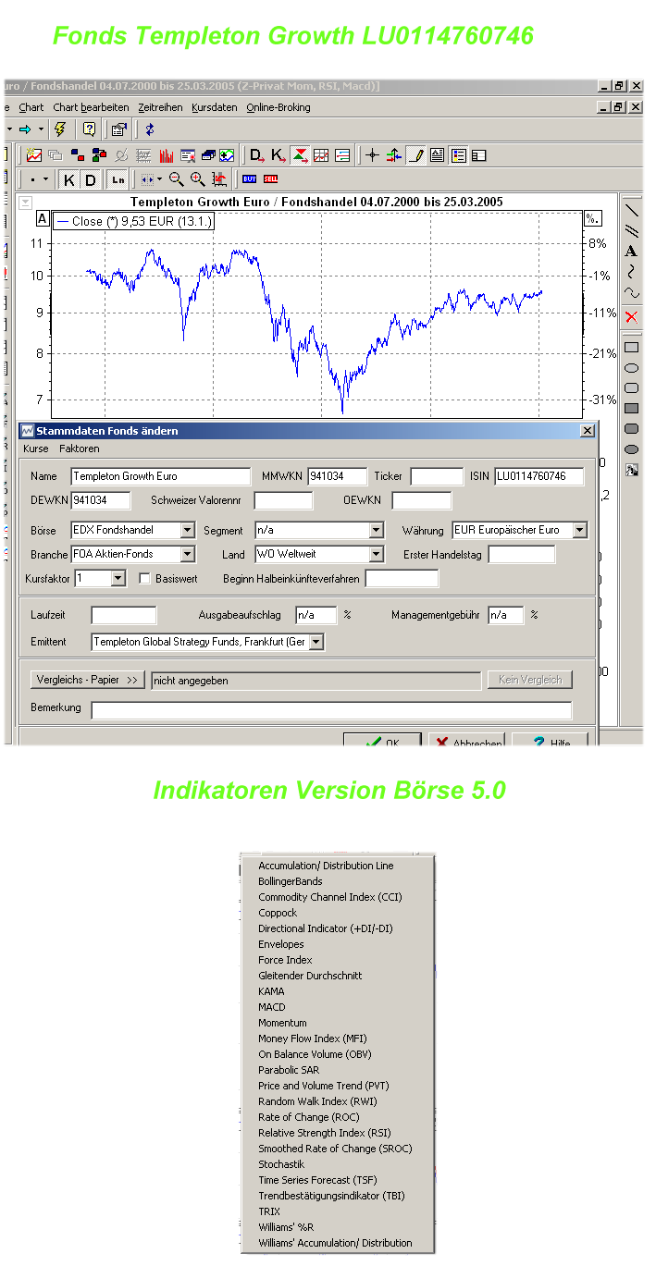Open the Währung dropdown (EUR Europäischer Euro)
Screen dimensions: 656x1266
(x=580, y=530)
